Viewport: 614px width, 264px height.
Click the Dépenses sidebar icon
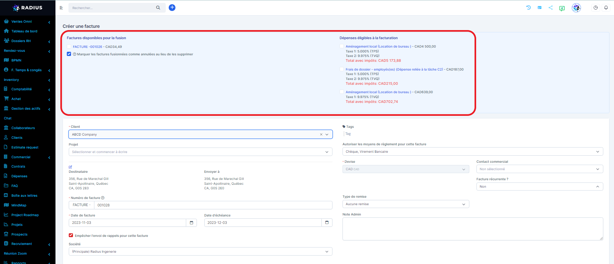6,176
